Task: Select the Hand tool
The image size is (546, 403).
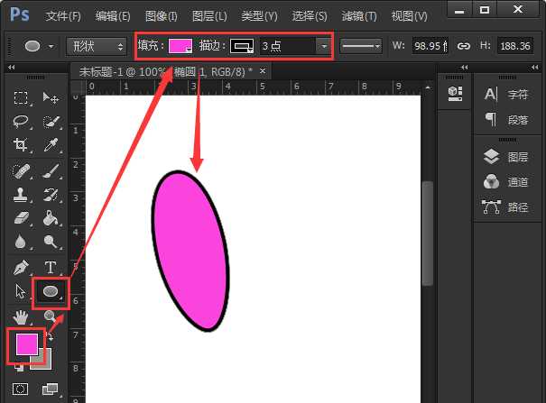Action: [21, 316]
